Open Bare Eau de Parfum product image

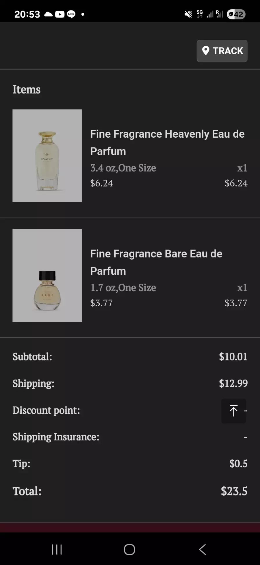click(47, 275)
